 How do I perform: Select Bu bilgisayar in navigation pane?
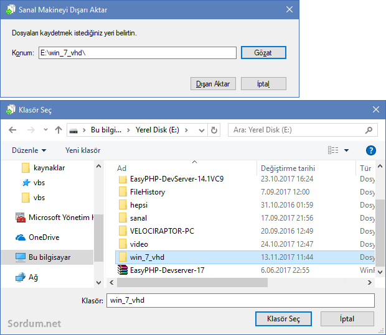point(47,257)
